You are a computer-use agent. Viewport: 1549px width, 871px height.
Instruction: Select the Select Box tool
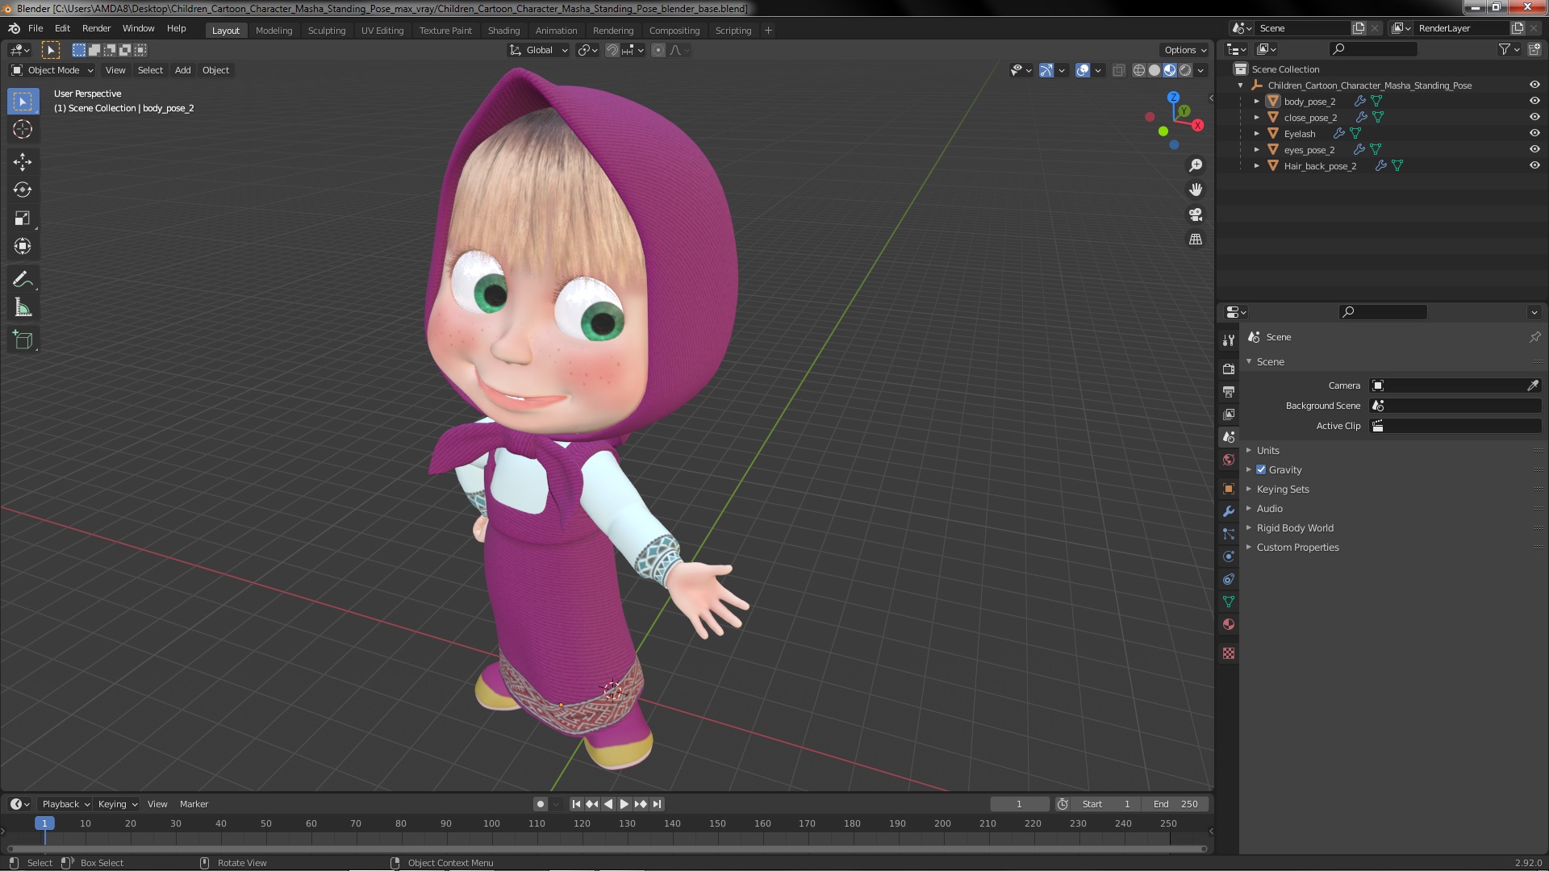point(23,102)
